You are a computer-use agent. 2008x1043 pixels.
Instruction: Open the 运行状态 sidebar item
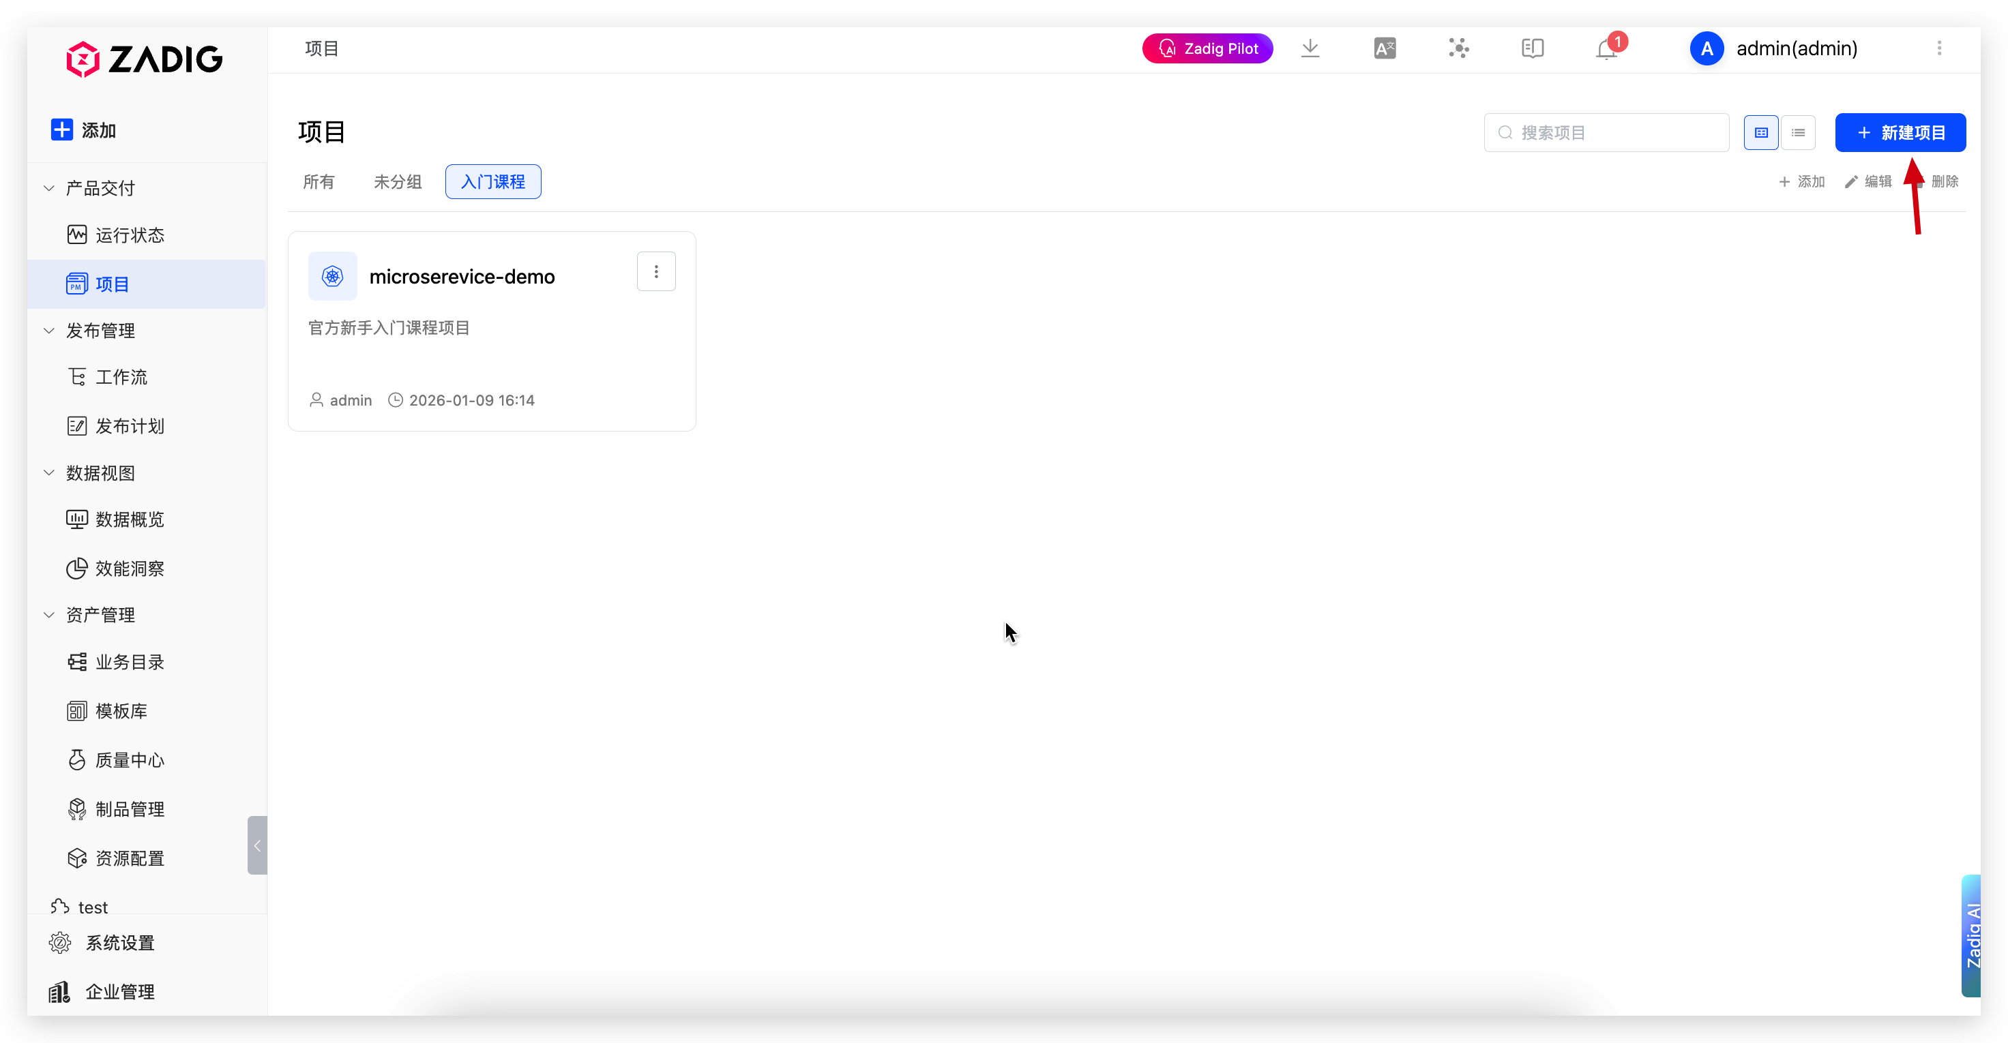tap(130, 235)
